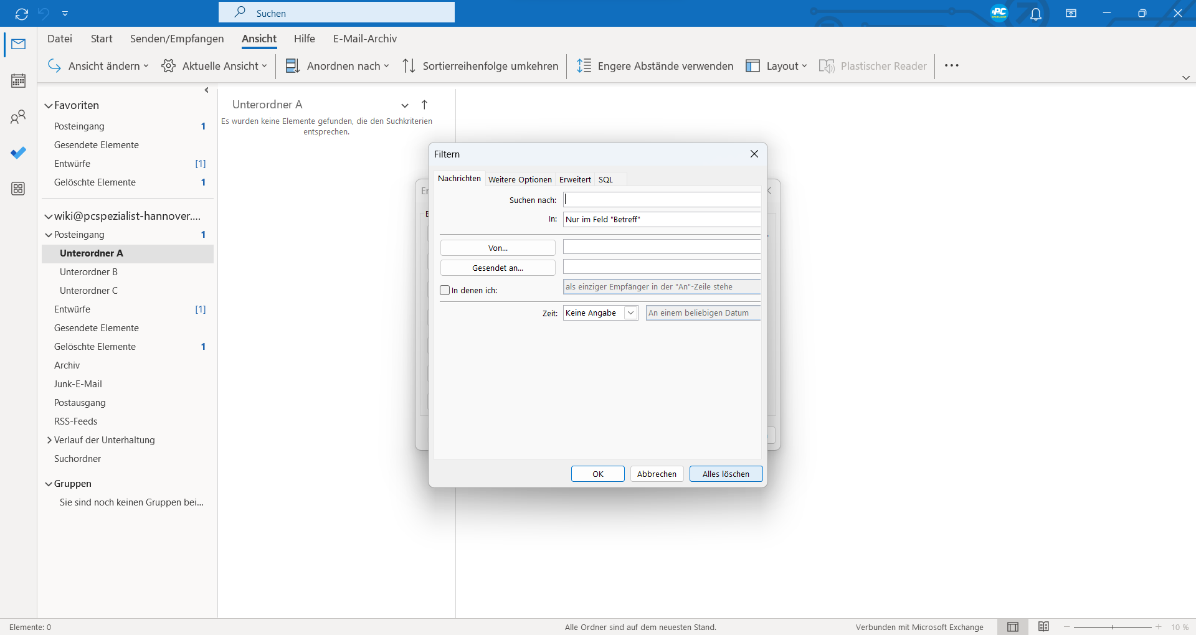This screenshot has height=635, width=1196.
Task: Collapse the Favoriten folder group
Action: click(x=48, y=106)
